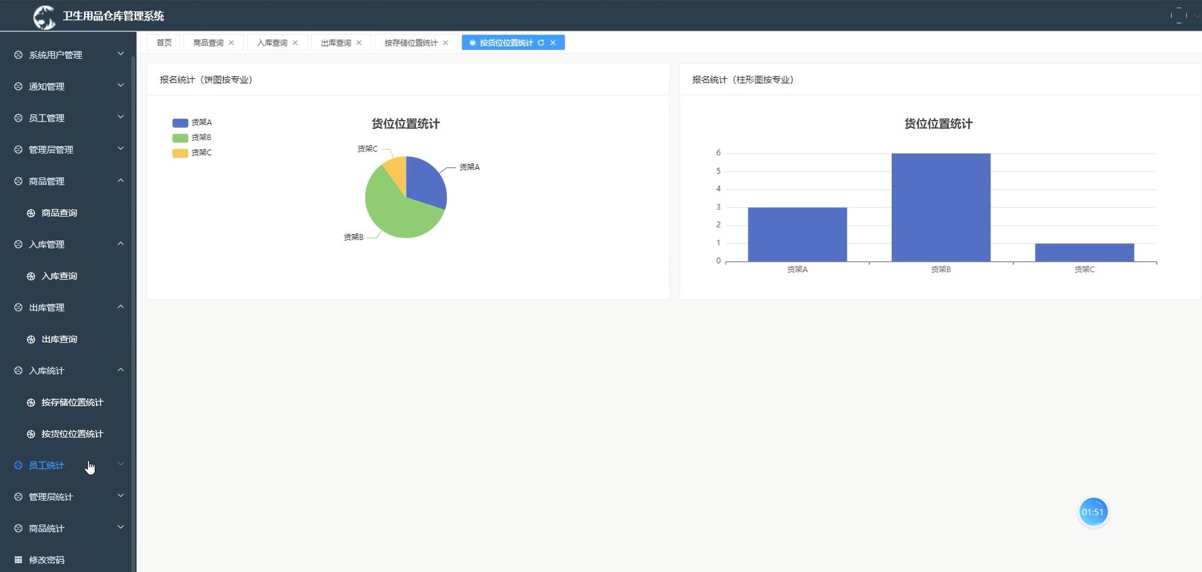Image resolution: width=1202 pixels, height=572 pixels.
Task: Collapse 入库统计 chevron
Action: (x=121, y=370)
